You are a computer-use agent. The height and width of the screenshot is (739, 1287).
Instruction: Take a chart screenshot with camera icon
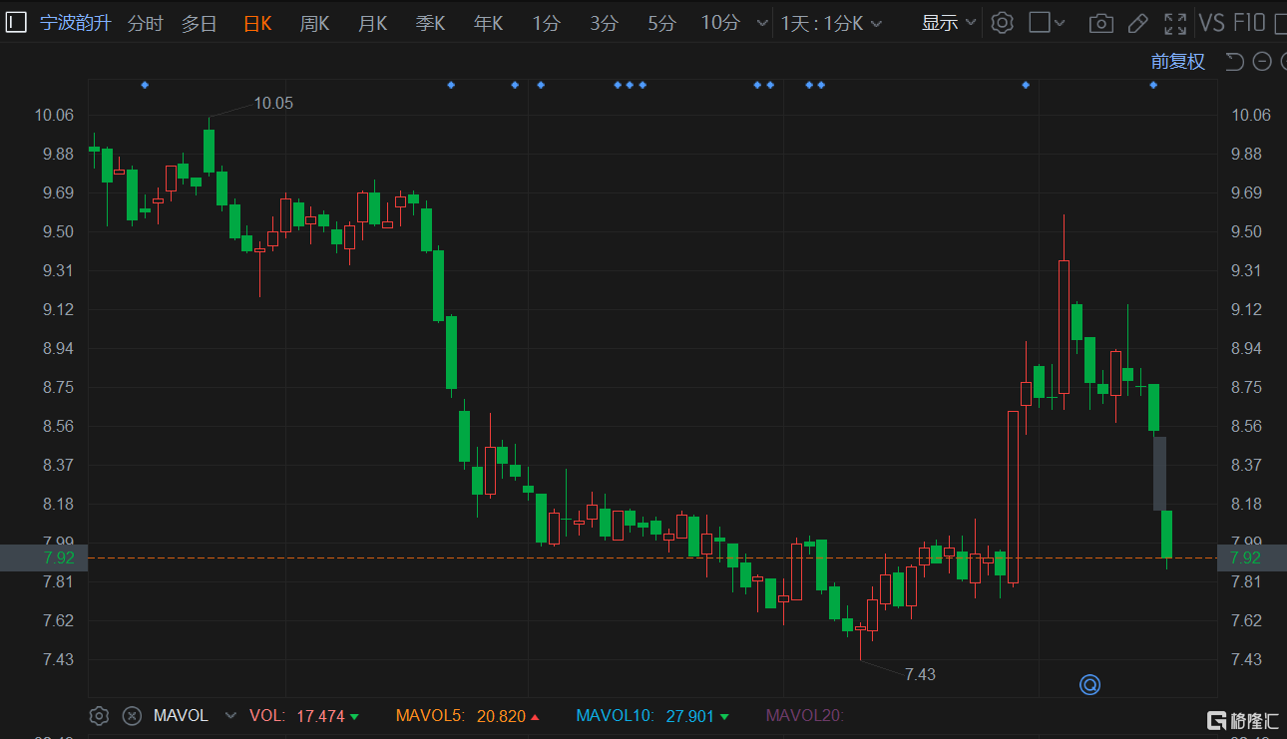point(1100,23)
